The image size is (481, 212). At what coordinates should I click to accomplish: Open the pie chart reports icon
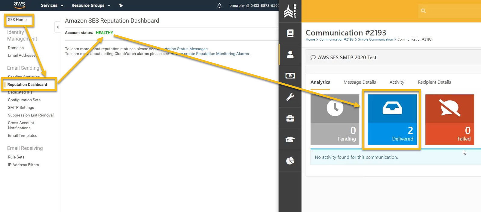(290, 161)
